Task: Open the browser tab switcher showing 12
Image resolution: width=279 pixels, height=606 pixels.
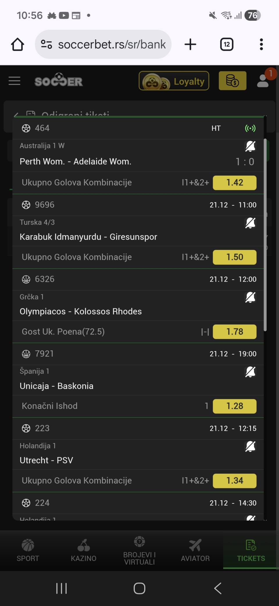Action: (x=227, y=45)
